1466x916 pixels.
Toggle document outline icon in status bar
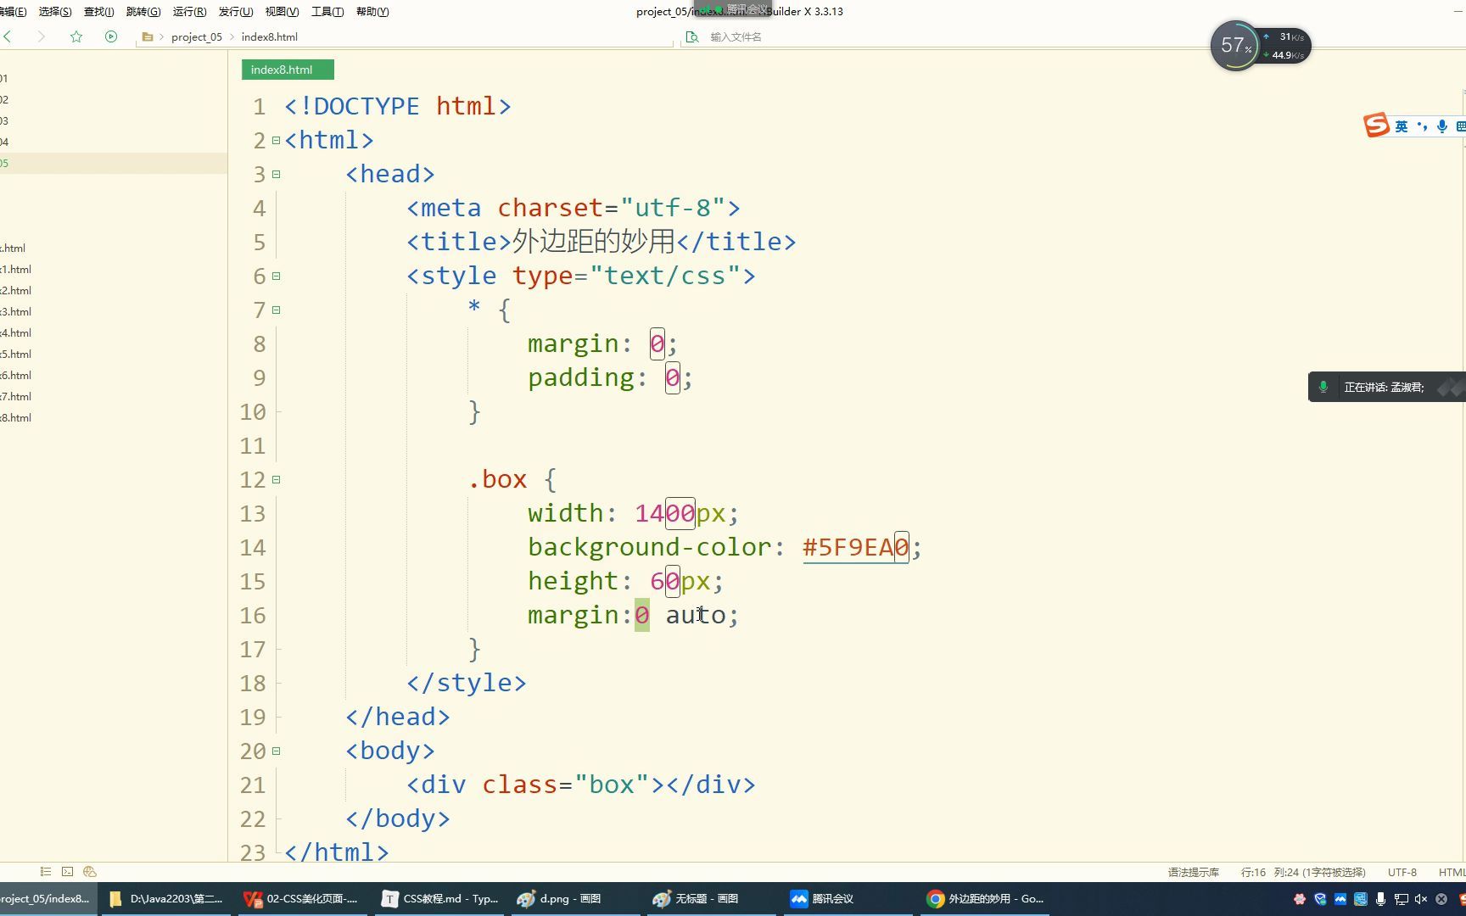46,871
